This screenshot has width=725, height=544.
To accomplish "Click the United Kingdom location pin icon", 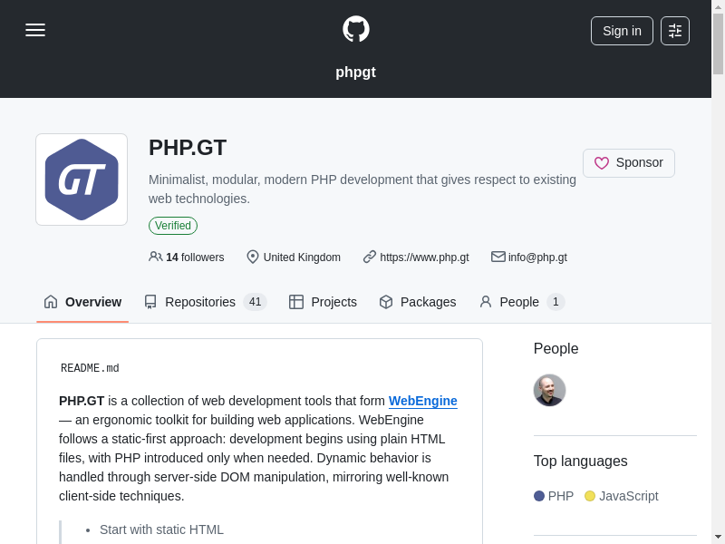I will point(253,257).
